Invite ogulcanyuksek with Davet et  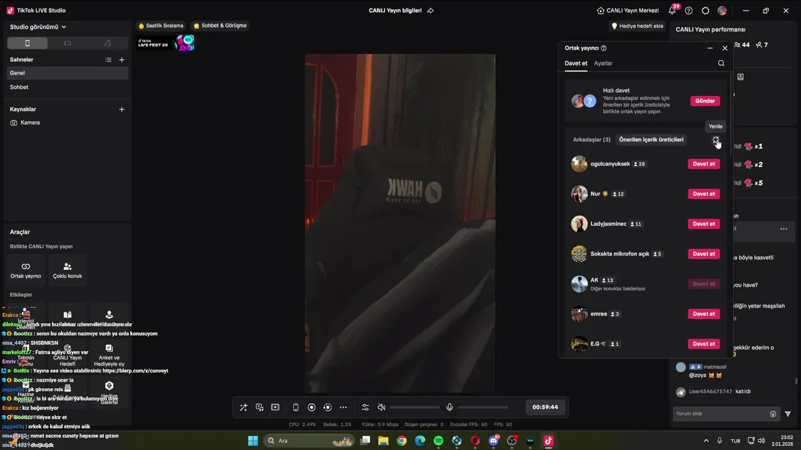[x=704, y=164]
